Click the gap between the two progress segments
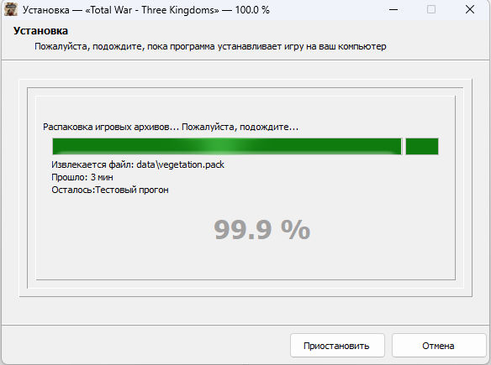The width and height of the screenshot is (491, 365). [x=404, y=146]
